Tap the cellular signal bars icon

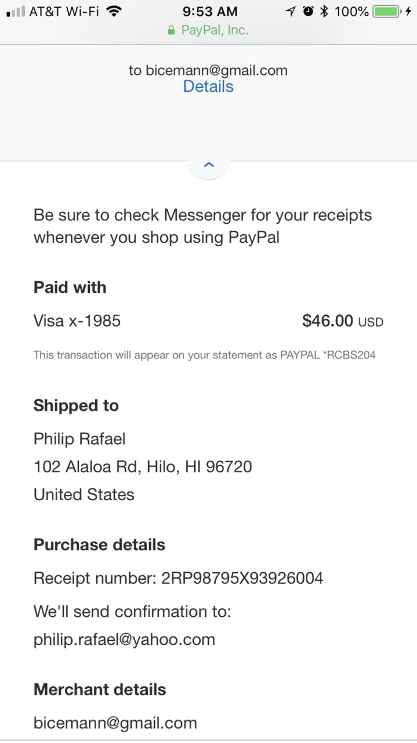16,11
